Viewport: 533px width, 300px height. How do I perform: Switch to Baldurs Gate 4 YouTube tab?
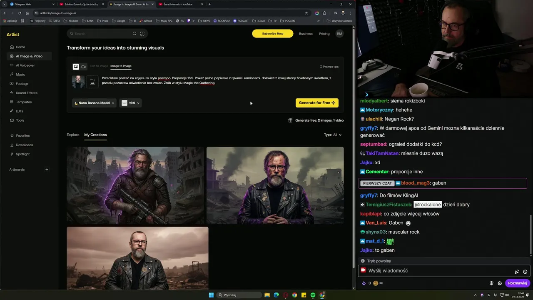click(x=81, y=4)
